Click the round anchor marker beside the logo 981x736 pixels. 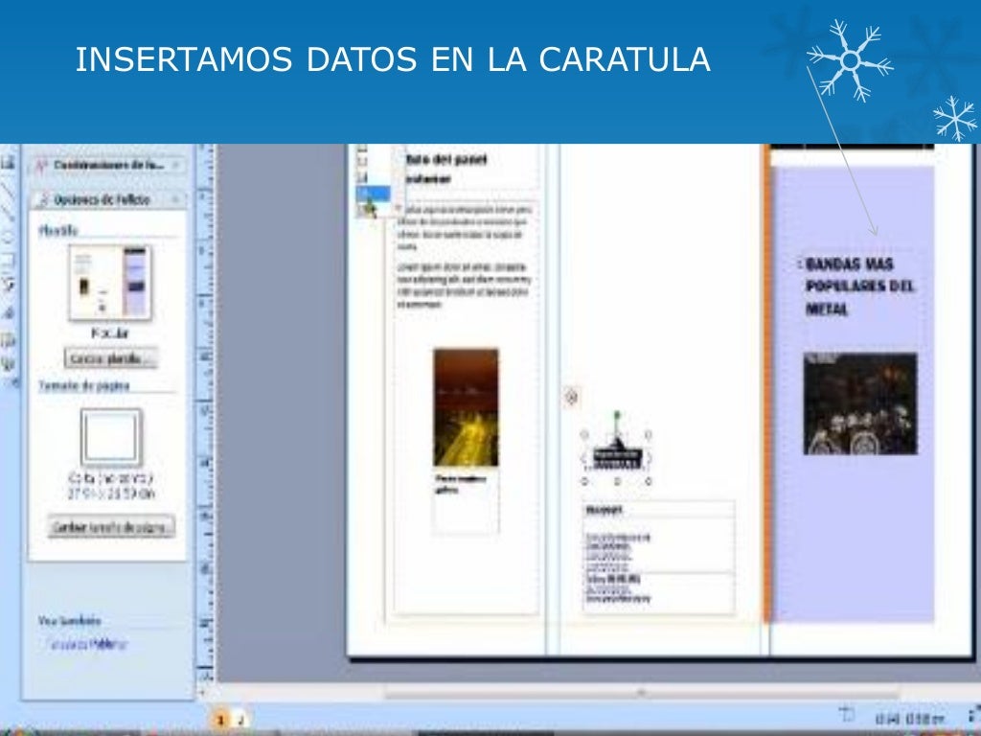point(571,397)
